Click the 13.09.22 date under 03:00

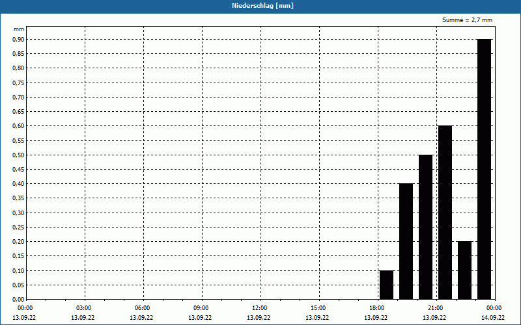tap(83, 318)
